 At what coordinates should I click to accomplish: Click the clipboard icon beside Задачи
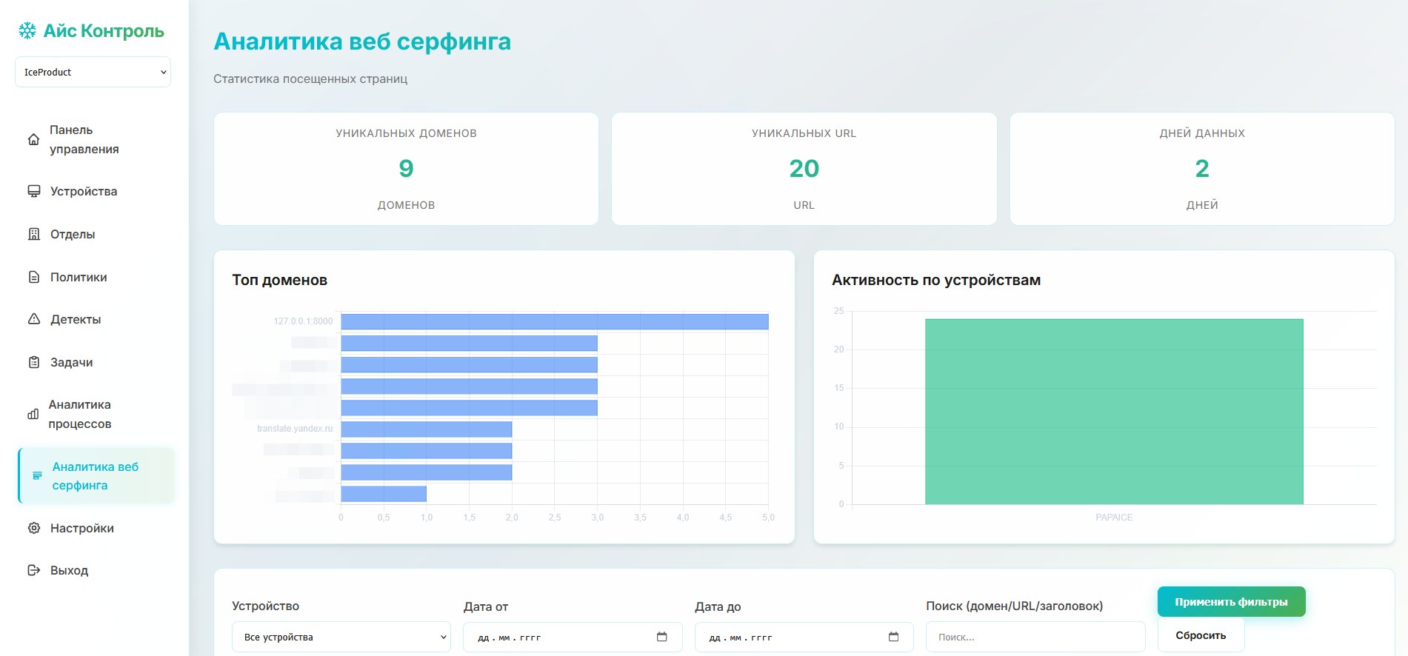(x=34, y=362)
